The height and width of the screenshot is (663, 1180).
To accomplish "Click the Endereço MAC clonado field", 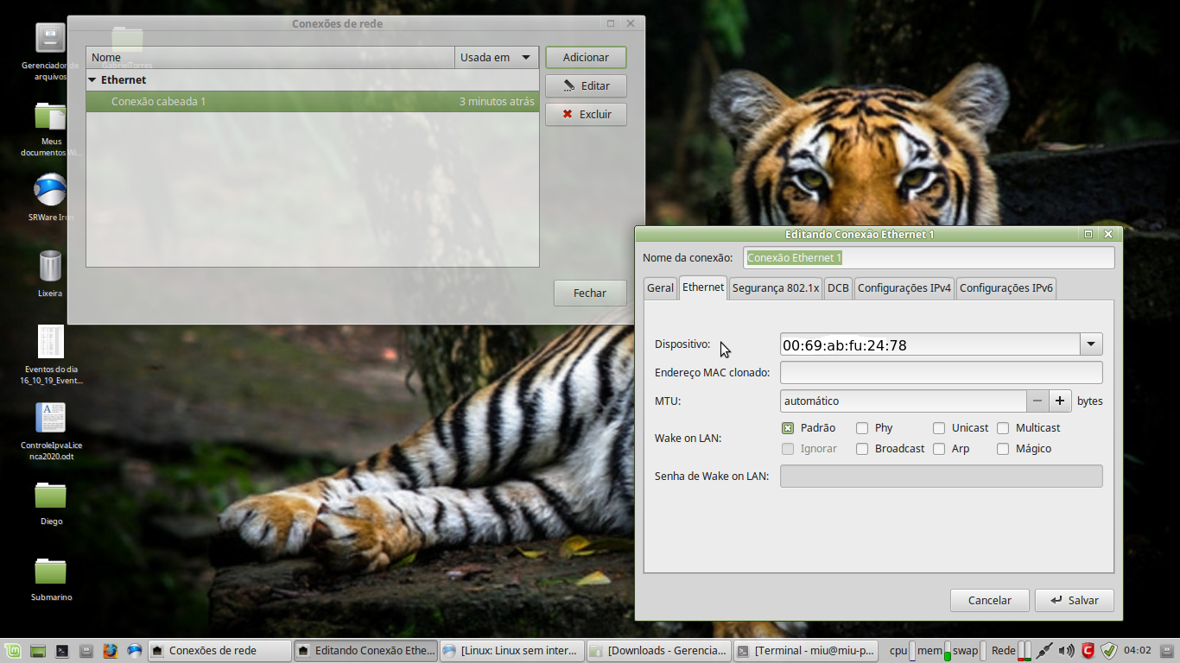I will (942, 373).
